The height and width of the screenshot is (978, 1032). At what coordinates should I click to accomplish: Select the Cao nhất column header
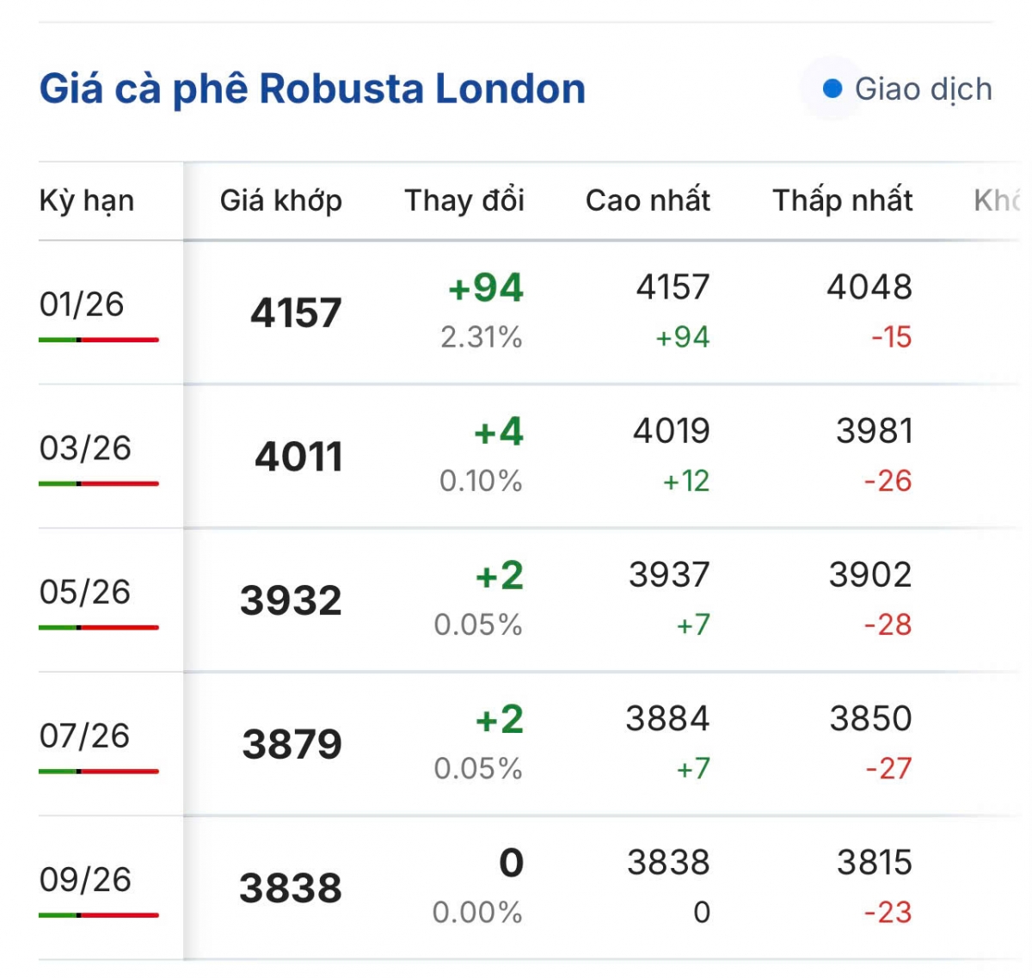(x=648, y=200)
